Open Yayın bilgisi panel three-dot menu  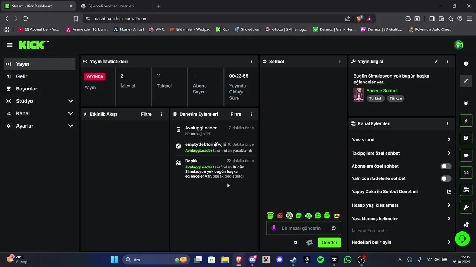tap(447, 62)
